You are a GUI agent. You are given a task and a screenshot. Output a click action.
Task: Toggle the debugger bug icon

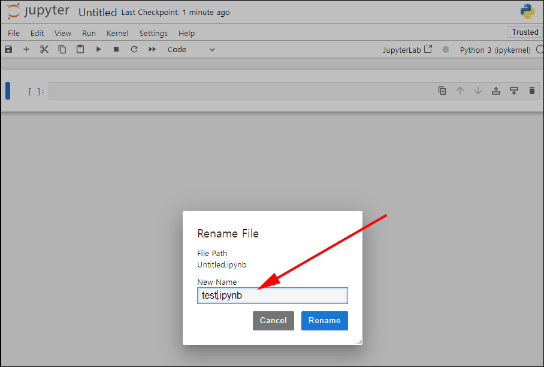click(446, 50)
